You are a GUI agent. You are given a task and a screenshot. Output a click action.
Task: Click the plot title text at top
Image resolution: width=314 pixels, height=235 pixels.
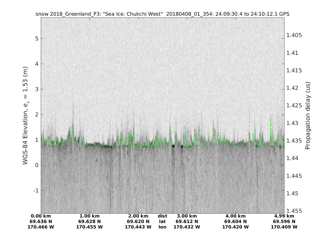[162, 14]
